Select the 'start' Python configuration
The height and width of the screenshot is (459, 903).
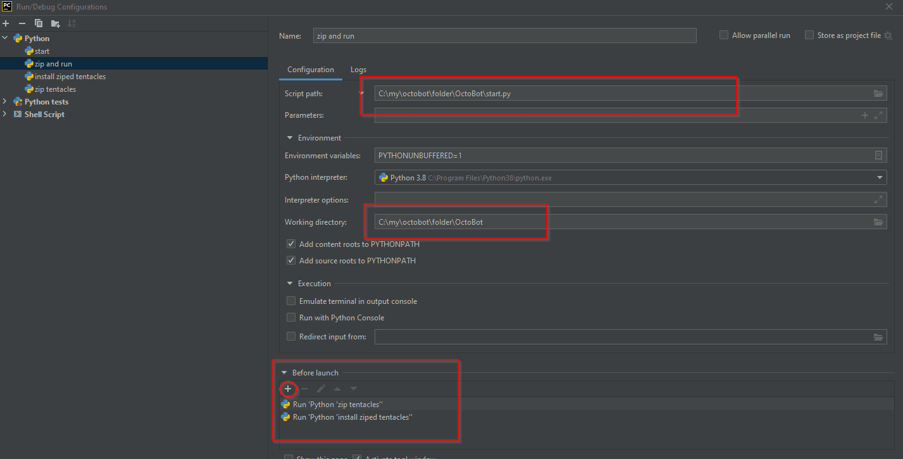pos(42,51)
